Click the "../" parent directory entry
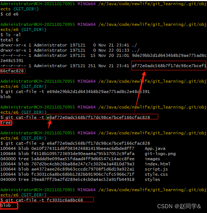The height and width of the screenshot is (213, 207). pos(136,50)
